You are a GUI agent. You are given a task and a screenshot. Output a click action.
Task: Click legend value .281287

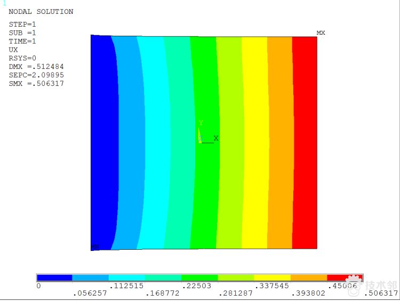pos(236,294)
